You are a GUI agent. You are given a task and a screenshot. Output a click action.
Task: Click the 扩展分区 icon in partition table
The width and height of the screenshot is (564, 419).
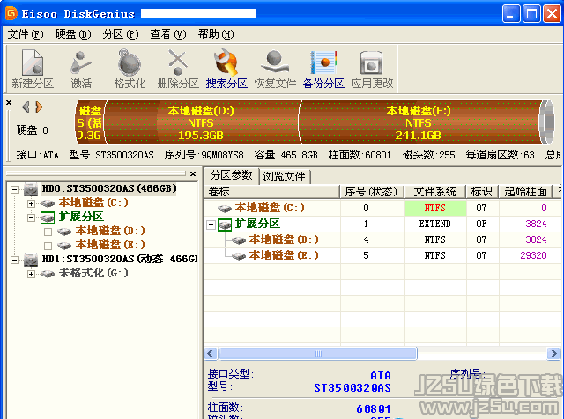225,224
